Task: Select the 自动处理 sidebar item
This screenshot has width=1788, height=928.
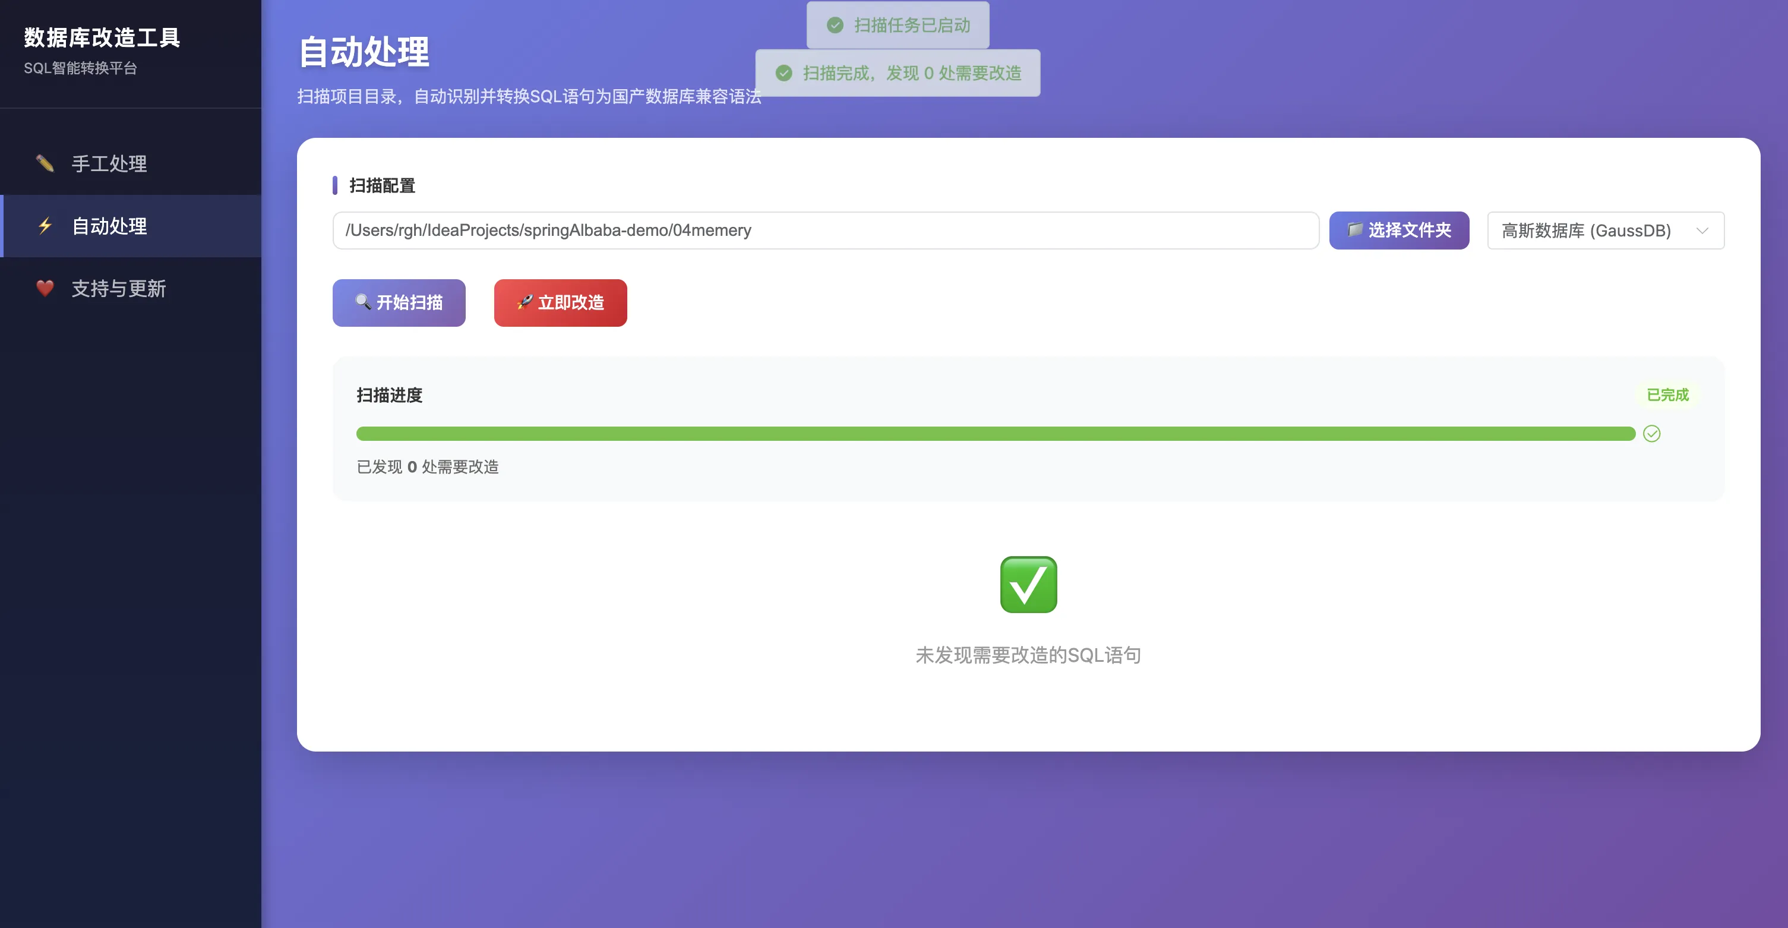Action: pyautogui.click(x=131, y=226)
